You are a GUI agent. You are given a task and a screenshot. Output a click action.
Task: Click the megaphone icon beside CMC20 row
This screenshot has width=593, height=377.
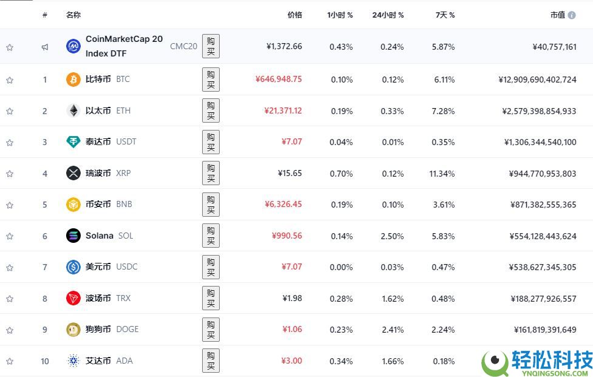point(45,47)
